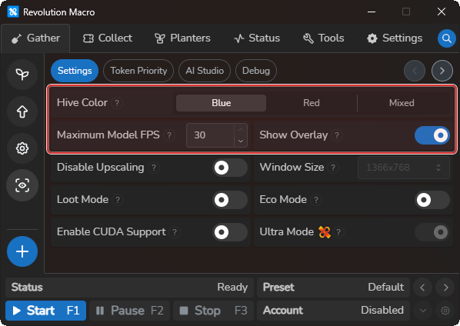This screenshot has height=326, width=460.
Task: Open the AI Studio sub-tab
Action: coord(205,71)
